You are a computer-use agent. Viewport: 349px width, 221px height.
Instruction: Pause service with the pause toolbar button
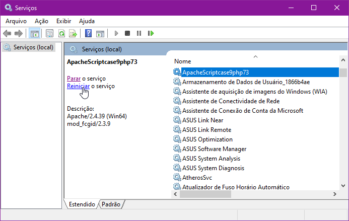click(139, 33)
